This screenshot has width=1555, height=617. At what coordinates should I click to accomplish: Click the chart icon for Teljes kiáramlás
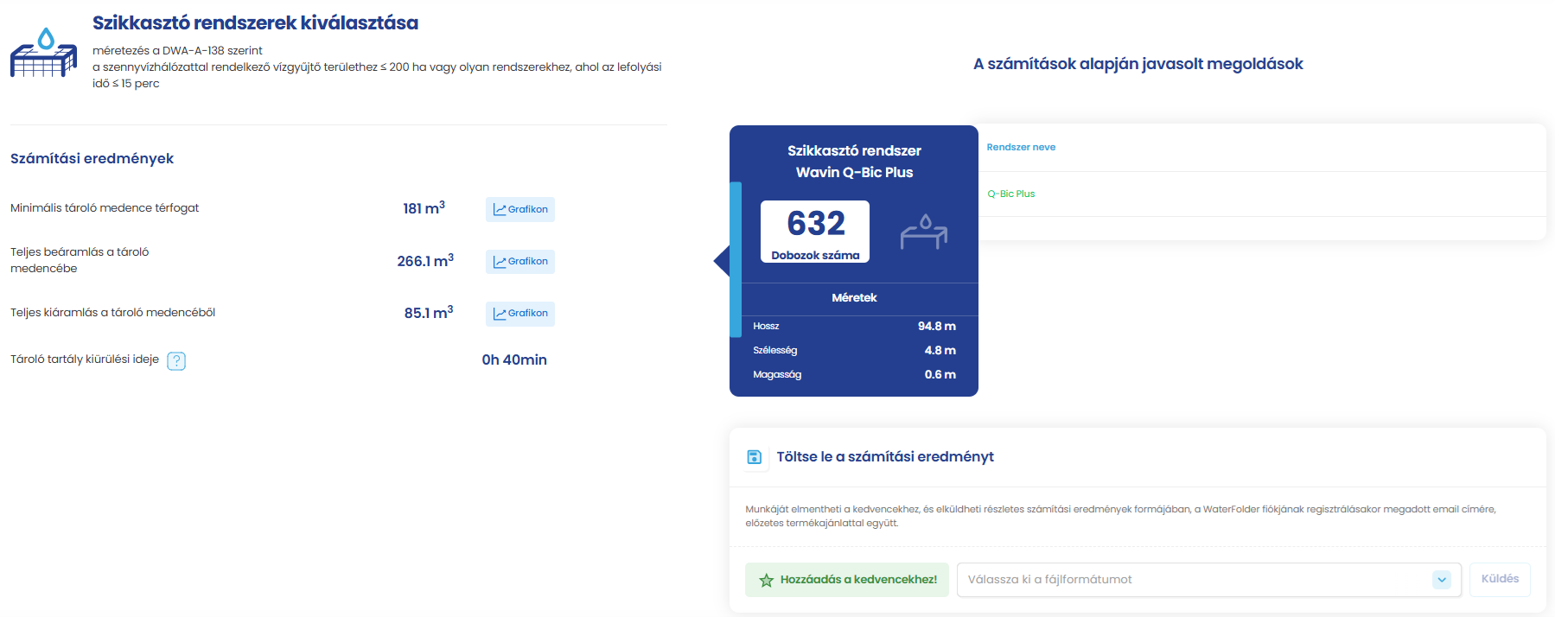coord(500,314)
